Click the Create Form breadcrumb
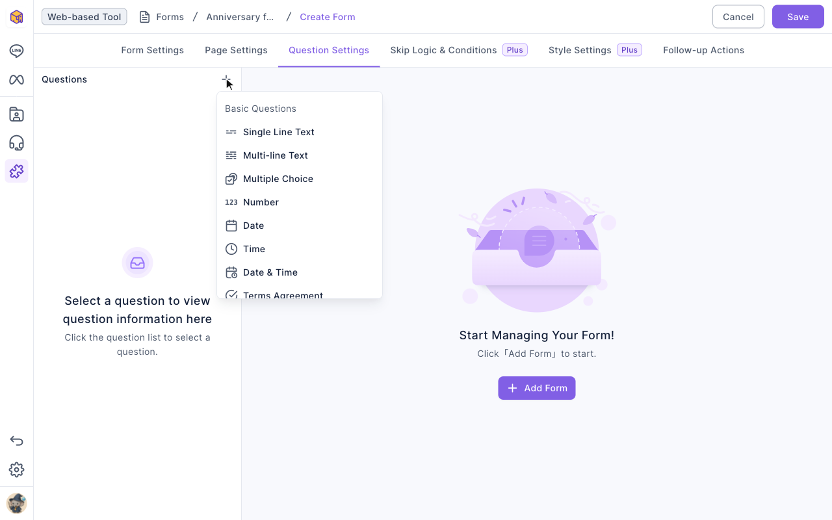 tap(328, 17)
